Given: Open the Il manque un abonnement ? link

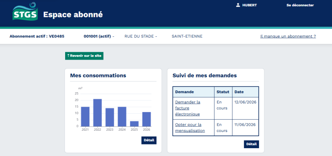Looking at the screenshot, I should [x=288, y=36].
